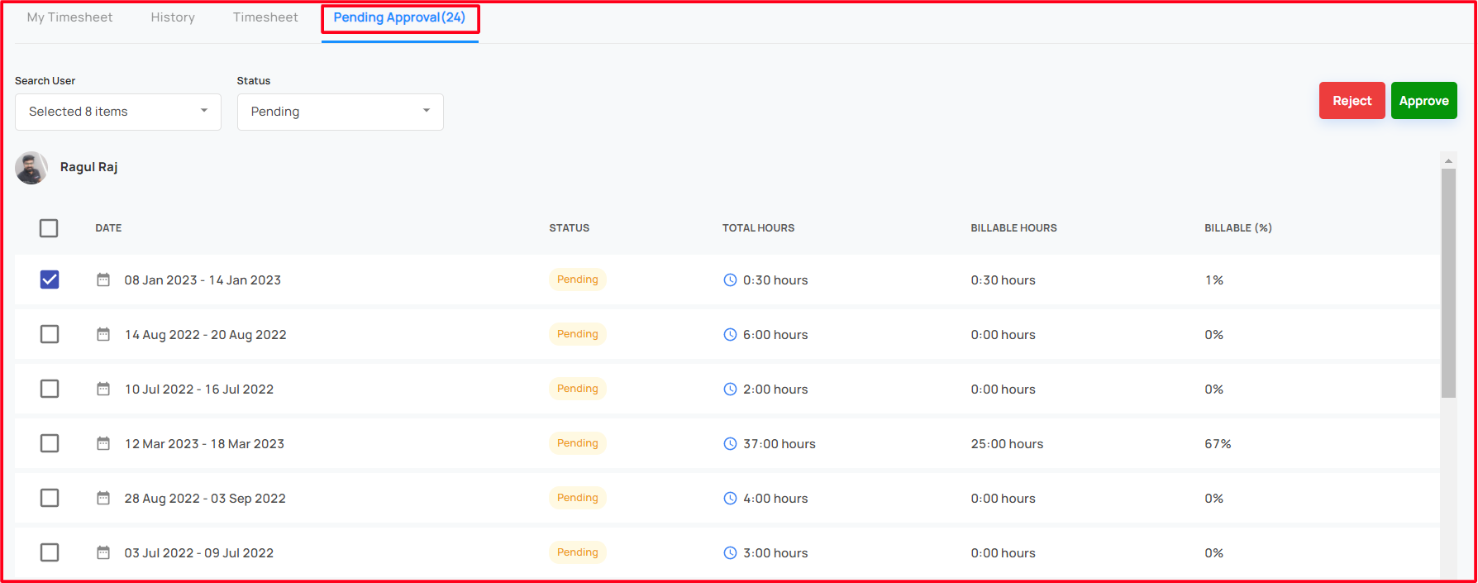Click clock icon beside 37:00 hours total
Viewport: 1478px width, 583px height.
(x=730, y=443)
